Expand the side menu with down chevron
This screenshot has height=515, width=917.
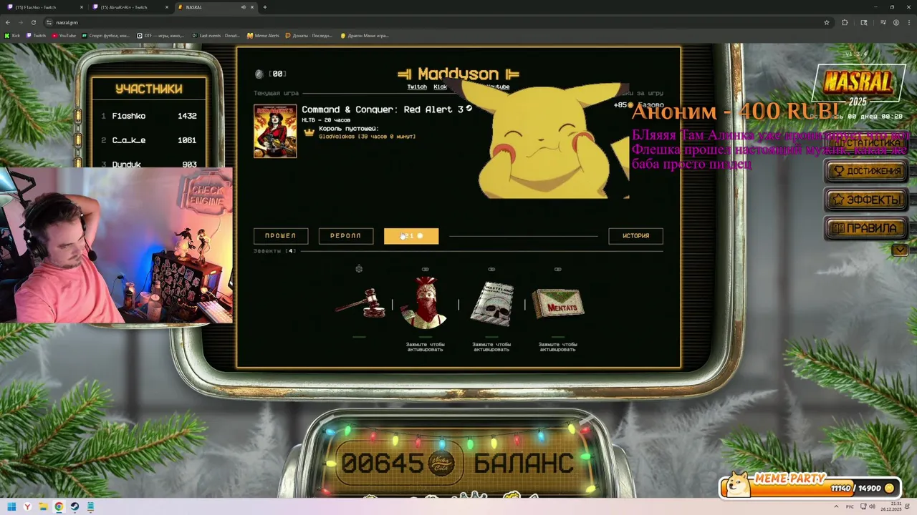900,250
